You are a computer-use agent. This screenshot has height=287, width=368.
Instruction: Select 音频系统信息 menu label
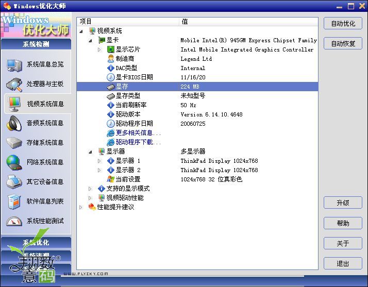(x=45, y=123)
